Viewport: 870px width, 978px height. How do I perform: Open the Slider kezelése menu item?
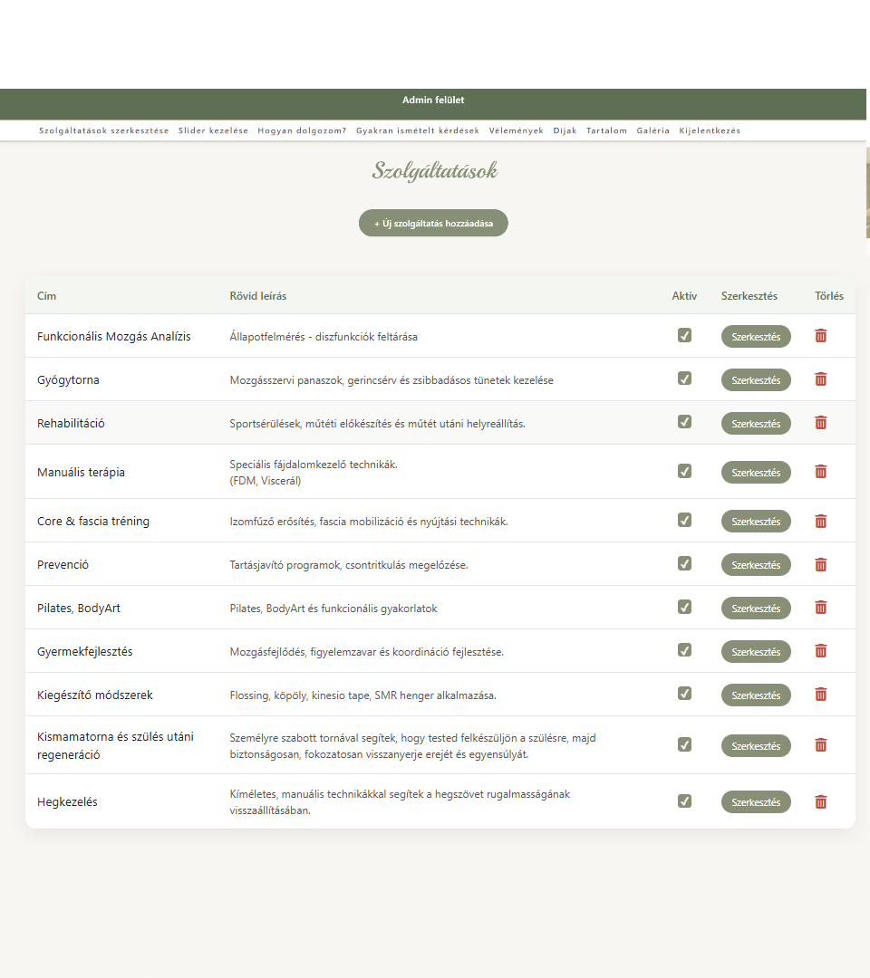pos(213,130)
